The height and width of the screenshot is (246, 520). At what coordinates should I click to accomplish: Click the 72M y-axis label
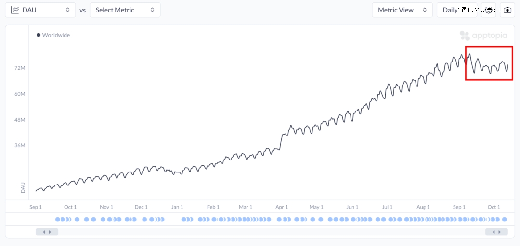point(20,68)
